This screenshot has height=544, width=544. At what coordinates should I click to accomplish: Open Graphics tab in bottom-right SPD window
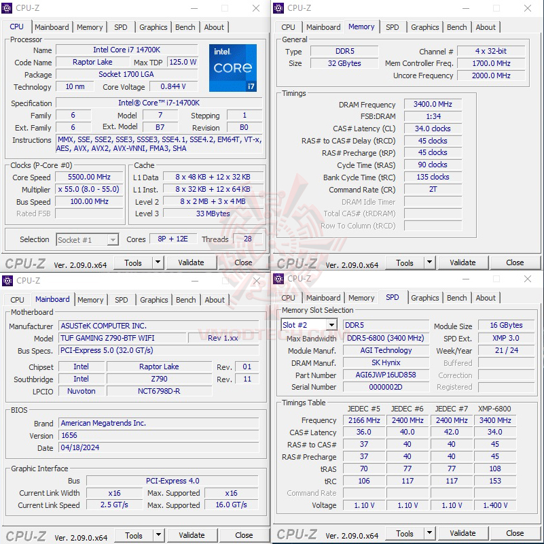[425, 298]
